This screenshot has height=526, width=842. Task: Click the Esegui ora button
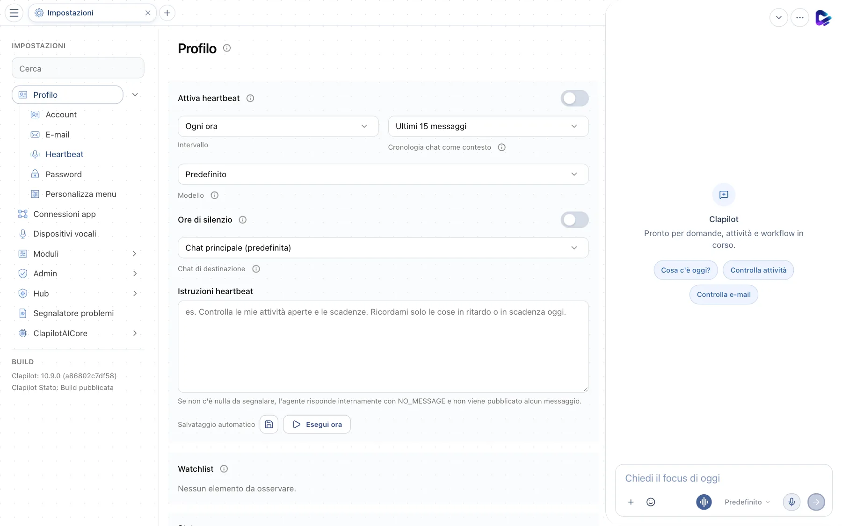click(x=317, y=425)
